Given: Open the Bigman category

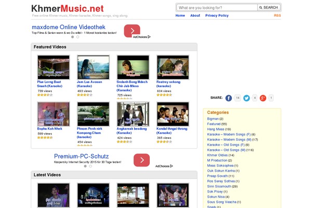Looking at the screenshot, I should pos(213,119).
